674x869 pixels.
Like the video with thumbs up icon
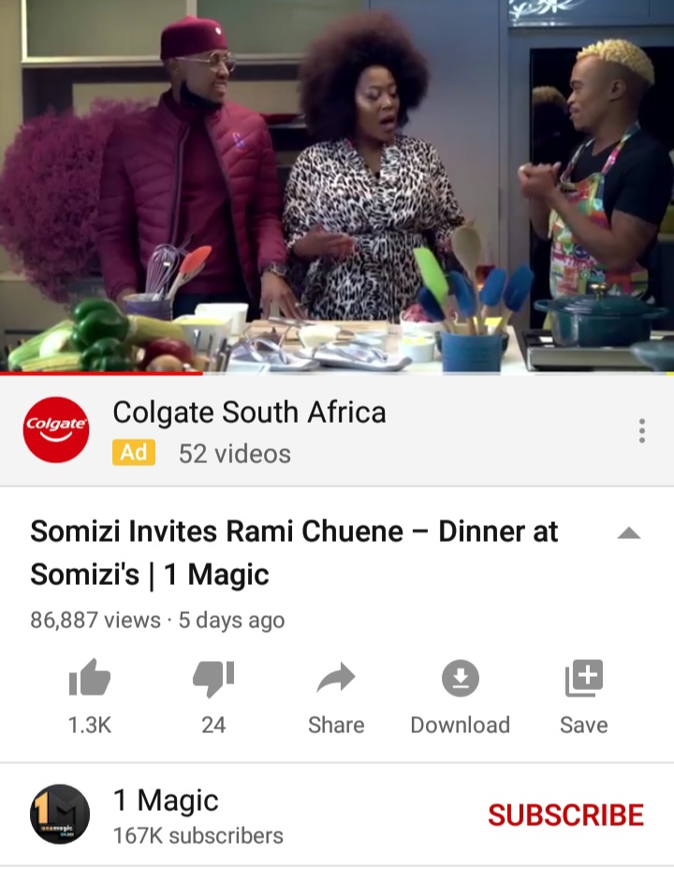coord(90,677)
